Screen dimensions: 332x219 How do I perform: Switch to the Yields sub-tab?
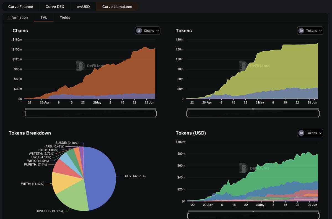[65, 17]
